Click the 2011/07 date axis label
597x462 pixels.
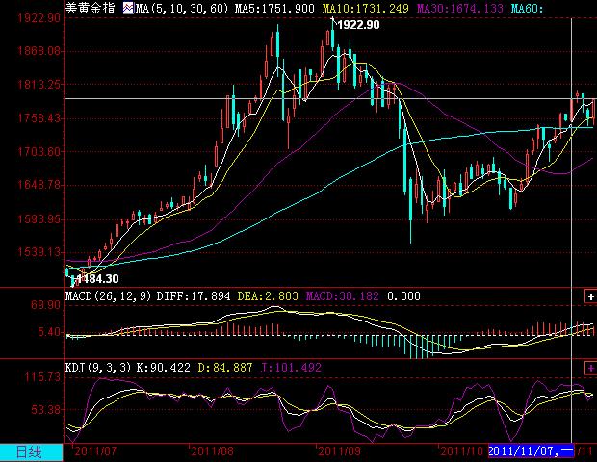(x=95, y=451)
